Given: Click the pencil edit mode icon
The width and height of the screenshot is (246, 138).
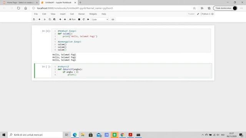Looking at the screenshot, I should pyautogui.click(x=198, y=14).
